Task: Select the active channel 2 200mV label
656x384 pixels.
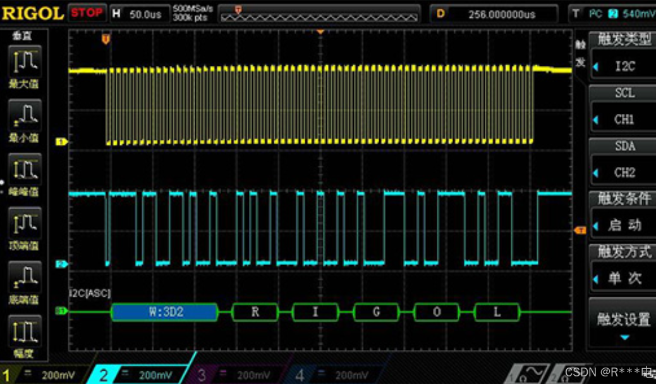Action: click(x=155, y=375)
